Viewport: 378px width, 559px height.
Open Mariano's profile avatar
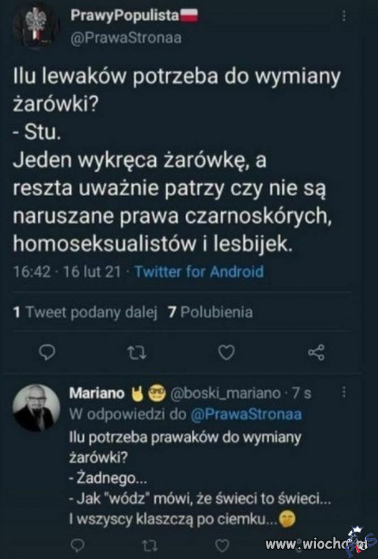pyautogui.click(x=37, y=408)
